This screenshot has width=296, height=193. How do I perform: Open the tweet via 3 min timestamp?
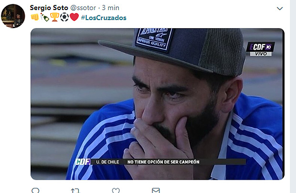[111, 8]
